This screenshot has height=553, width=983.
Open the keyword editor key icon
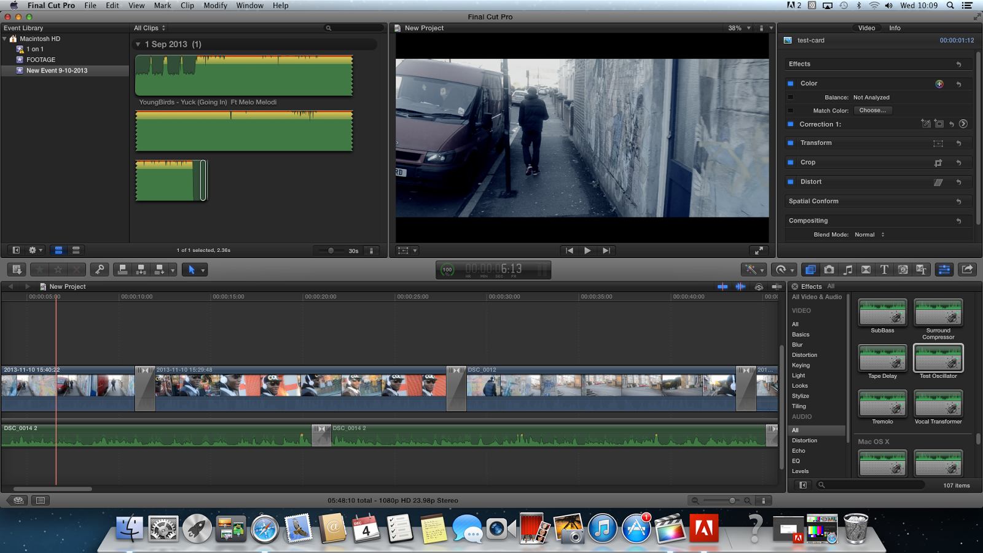click(x=100, y=270)
